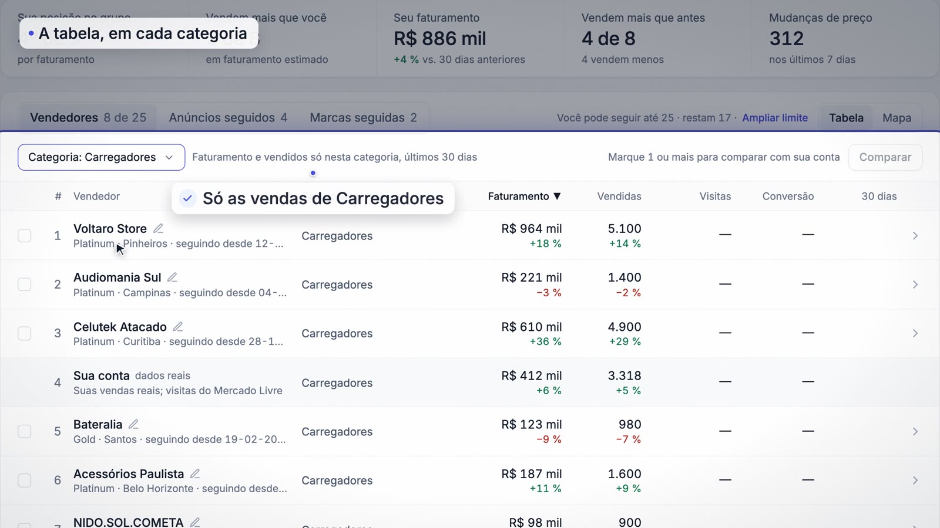
Task: Open the Anúncios seguidos tab
Action: [x=228, y=117]
